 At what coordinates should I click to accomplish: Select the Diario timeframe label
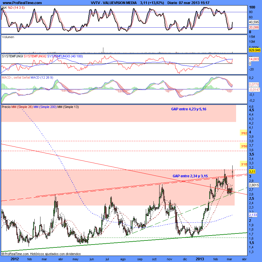tap(172, 3)
